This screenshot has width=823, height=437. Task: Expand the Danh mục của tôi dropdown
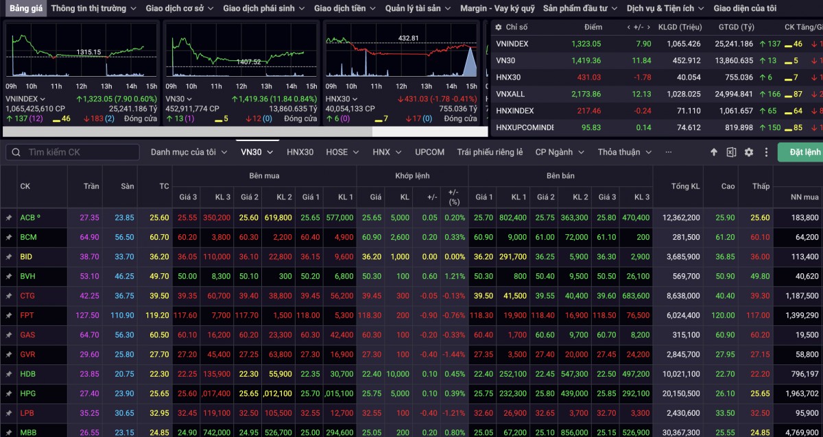click(x=189, y=152)
